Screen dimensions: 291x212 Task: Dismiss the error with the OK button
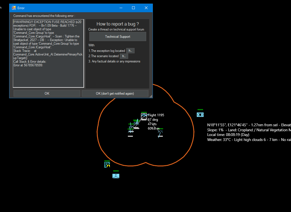click(x=47, y=94)
